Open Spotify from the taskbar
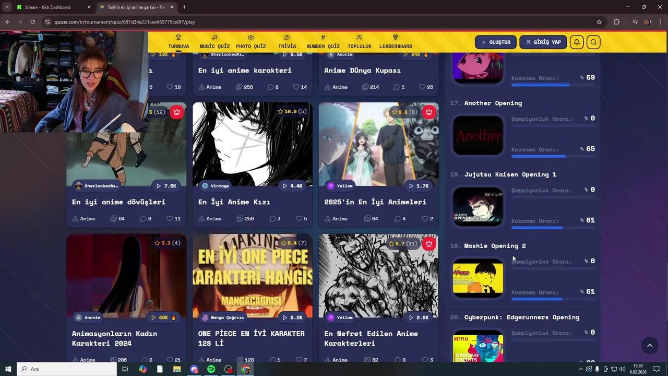Image resolution: width=668 pixels, height=376 pixels. tap(211, 369)
